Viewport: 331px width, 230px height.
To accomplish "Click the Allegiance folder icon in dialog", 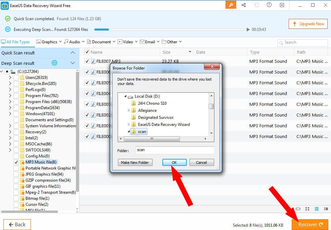I will point(133,110).
